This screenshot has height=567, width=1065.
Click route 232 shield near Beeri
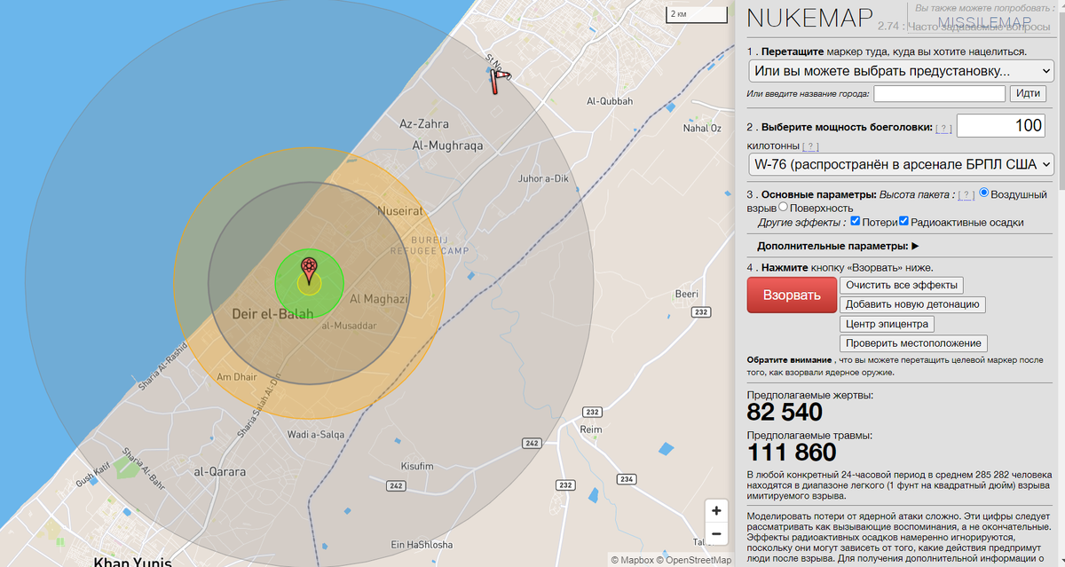(x=702, y=312)
